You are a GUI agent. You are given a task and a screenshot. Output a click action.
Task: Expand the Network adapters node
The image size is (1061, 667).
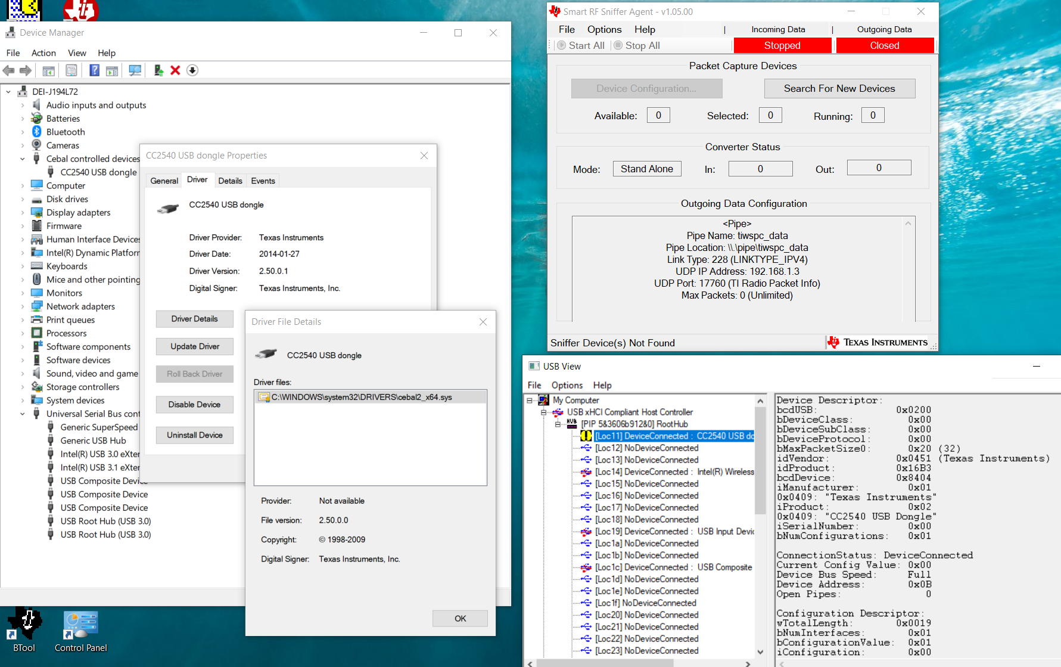[x=23, y=306]
